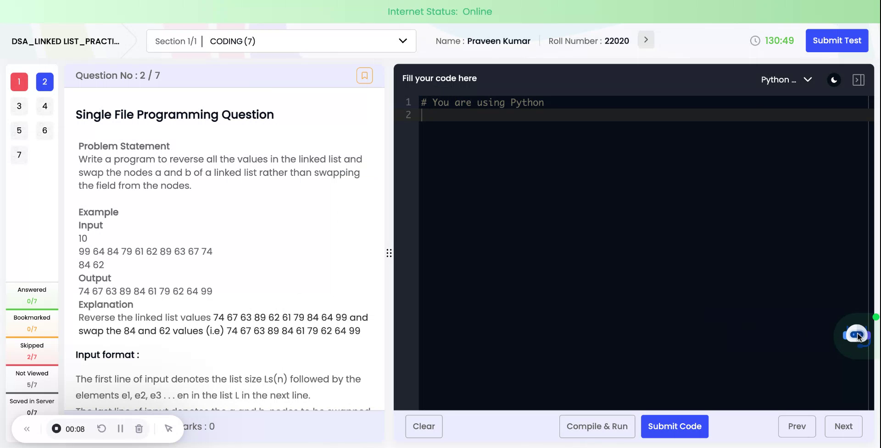Collapse the code editor panel

[859, 79]
